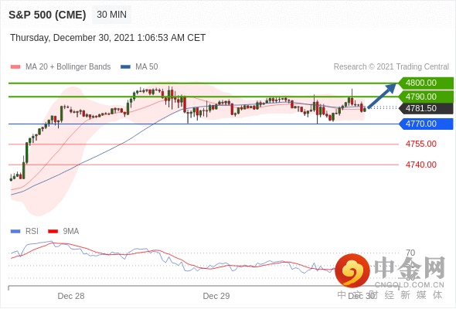Click the 4790.00 green price tag
The image size is (456, 309).
426,97
